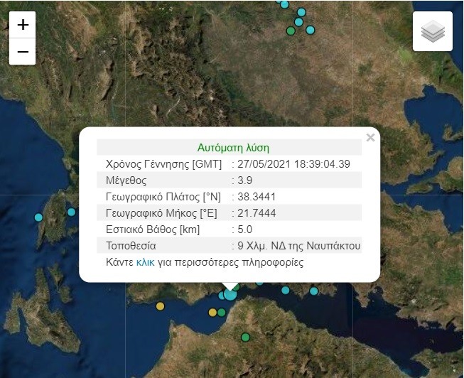Click the 'Εστιακό Βάθος [km]' label
Viewport: 464px width, 378px height.
(153, 229)
